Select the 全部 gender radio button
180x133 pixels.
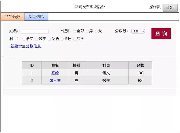coord(74,31)
